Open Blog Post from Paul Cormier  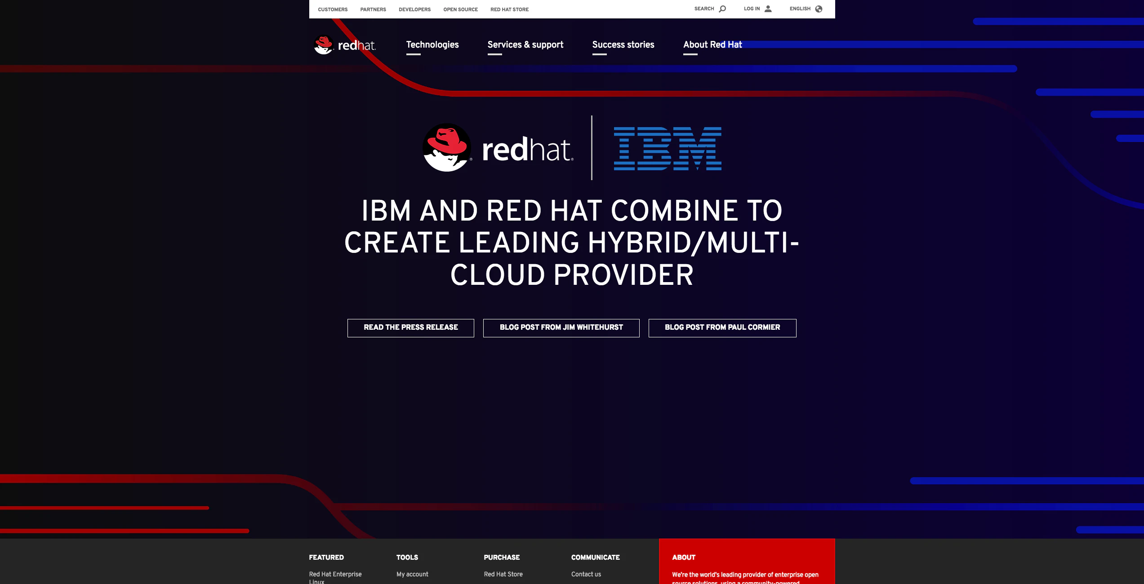tap(722, 328)
